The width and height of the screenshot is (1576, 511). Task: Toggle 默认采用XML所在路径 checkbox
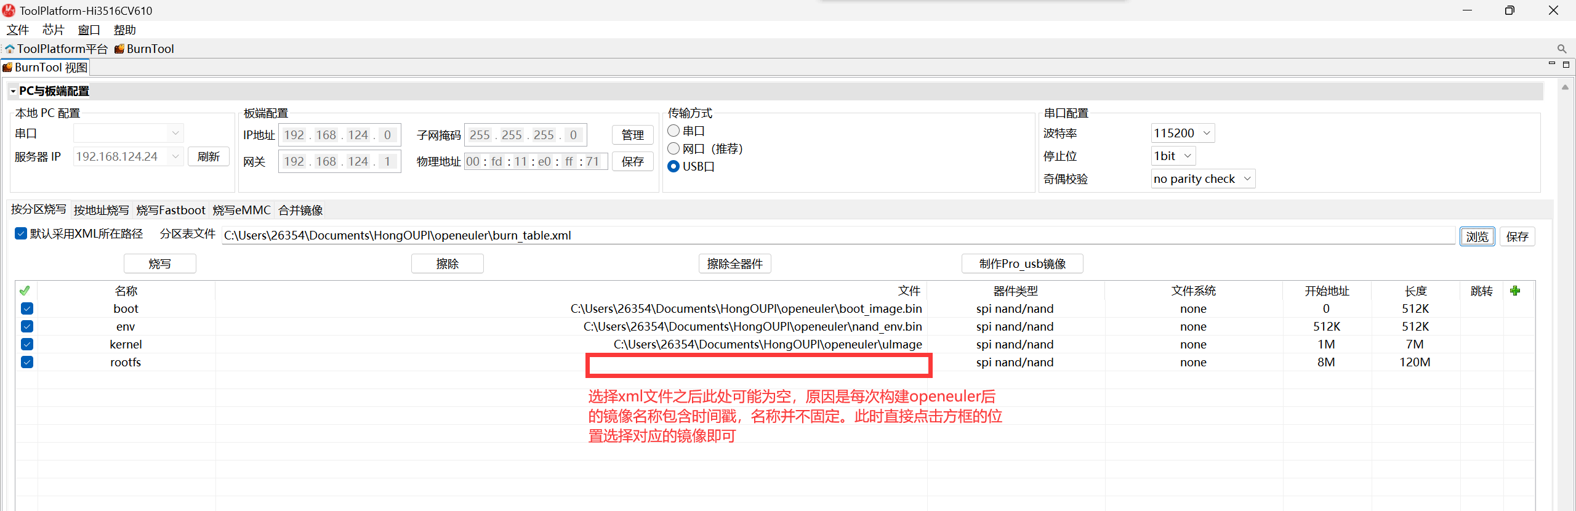click(21, 234)
